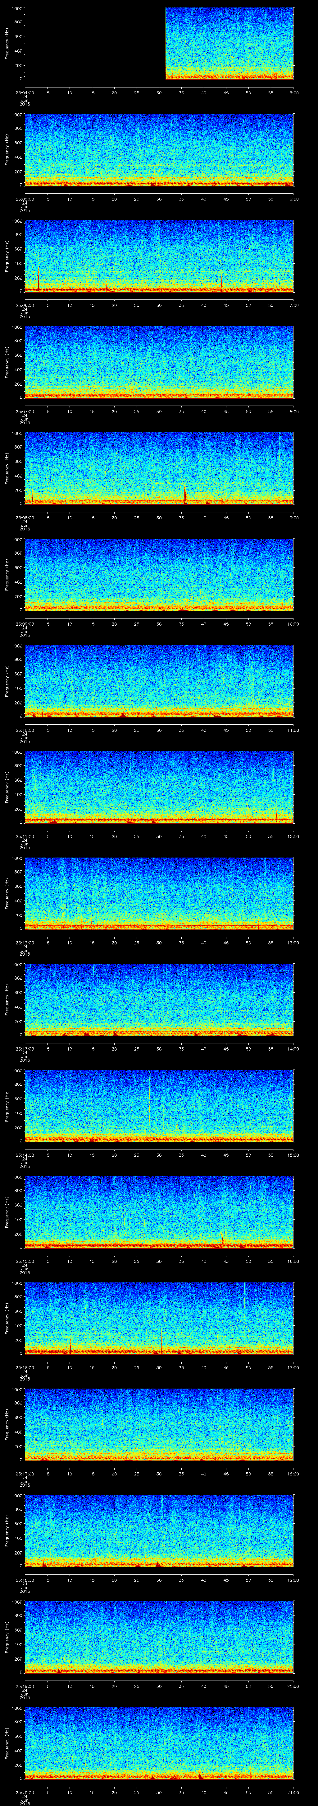Image resolution: width=318 pixels, height=1806 pixels.
Task: Click the spectrogram panel starting at 23:18:00
Action: pos(159,1531)
